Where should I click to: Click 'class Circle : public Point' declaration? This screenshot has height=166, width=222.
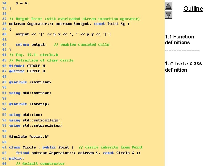click(41, 147)
